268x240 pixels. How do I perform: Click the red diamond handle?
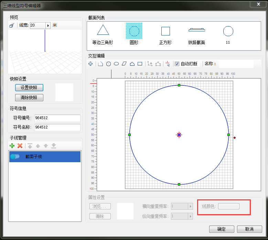click(x=235, y=138)
